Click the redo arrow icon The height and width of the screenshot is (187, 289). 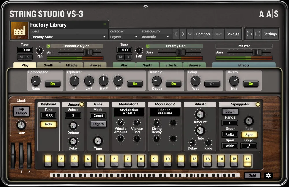tap(257, 34)
